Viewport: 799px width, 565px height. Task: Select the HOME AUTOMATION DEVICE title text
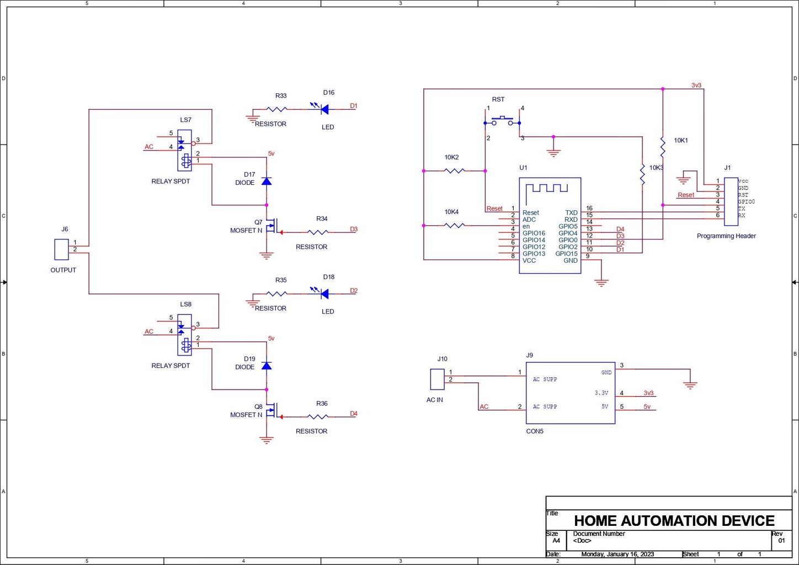[x=674, y=521]
